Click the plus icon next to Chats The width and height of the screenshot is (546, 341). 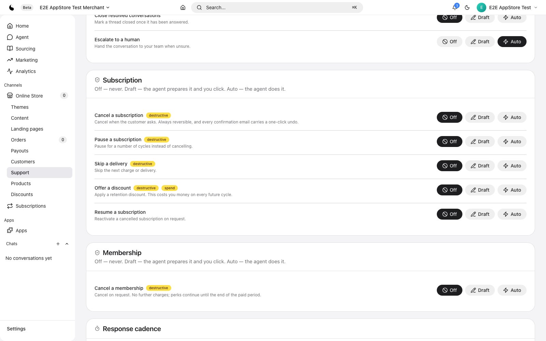click(58, 244)
